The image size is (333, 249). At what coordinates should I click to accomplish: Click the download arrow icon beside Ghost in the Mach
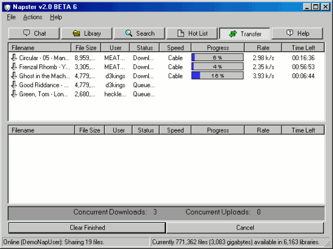click(x=14, y=76)
